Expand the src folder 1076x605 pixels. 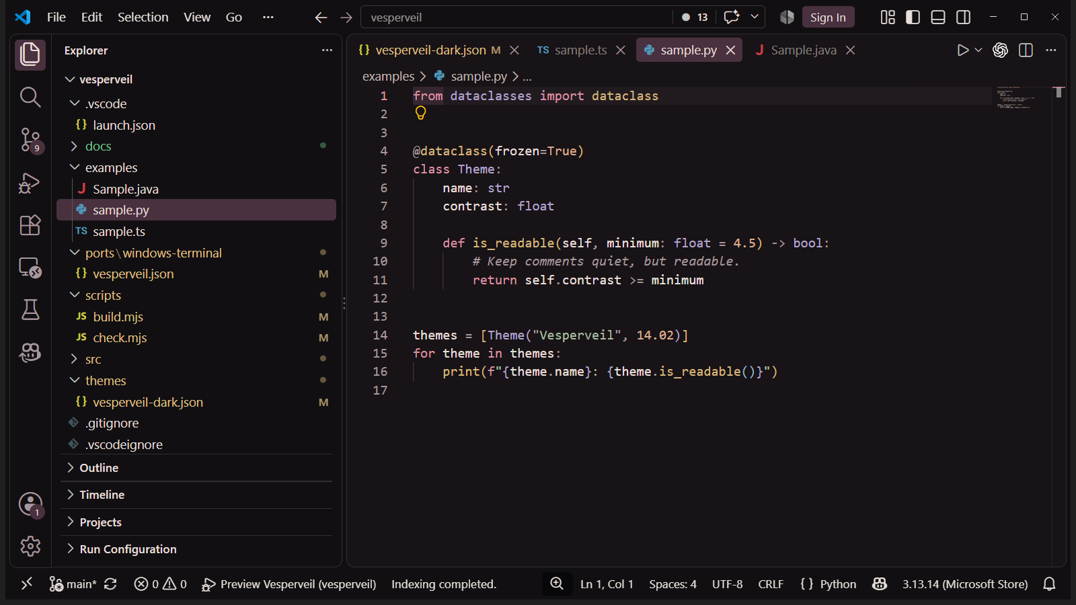75,359
